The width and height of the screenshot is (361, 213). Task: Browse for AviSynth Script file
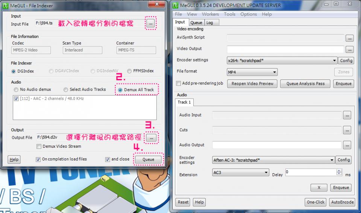(349, 38)
